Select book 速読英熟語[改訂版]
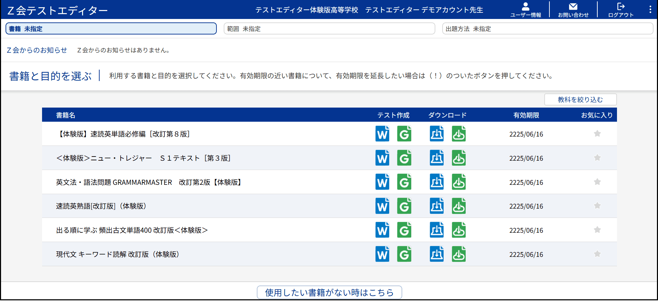Image resolution: width=658 pixels, height=301 pixels. (102, 206)
